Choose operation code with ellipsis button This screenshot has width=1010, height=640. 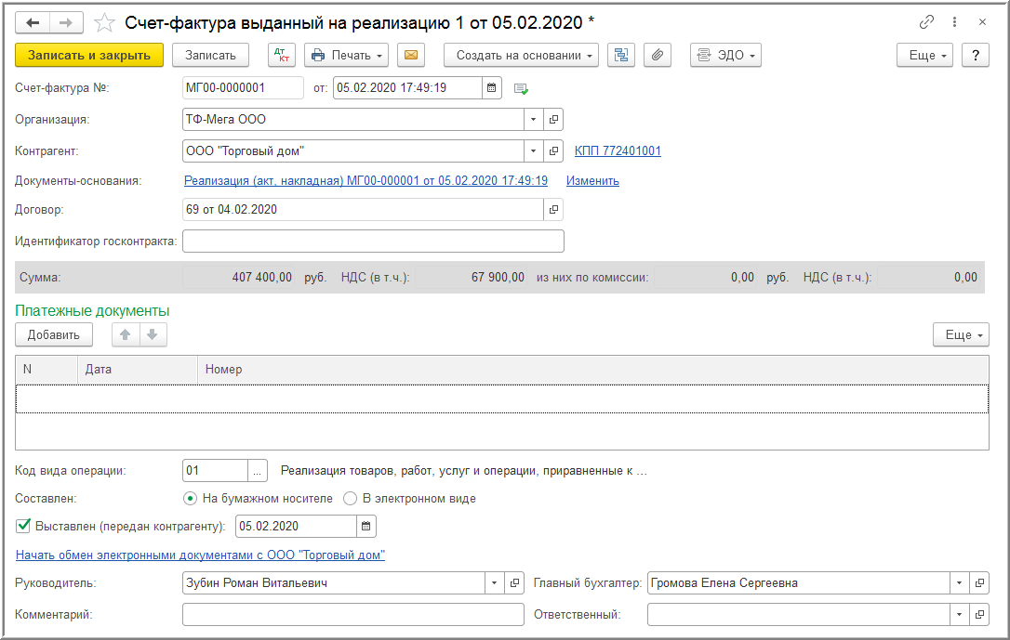tap(257, 471)
